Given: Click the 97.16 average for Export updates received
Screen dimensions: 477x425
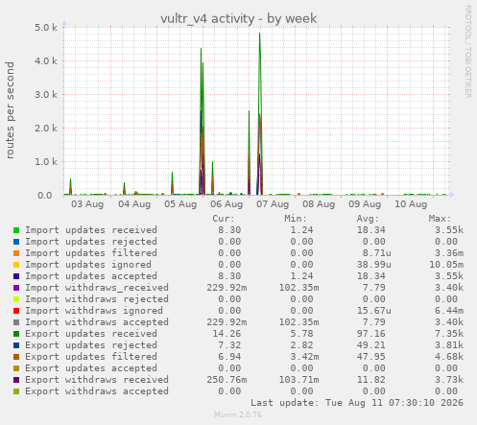Looking at the screenshot, I should click(371, 334).
